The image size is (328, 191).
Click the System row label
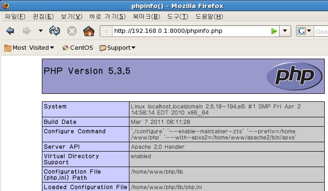(55, 107)
